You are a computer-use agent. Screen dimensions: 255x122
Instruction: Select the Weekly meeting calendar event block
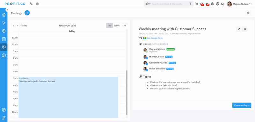[68, 97]
